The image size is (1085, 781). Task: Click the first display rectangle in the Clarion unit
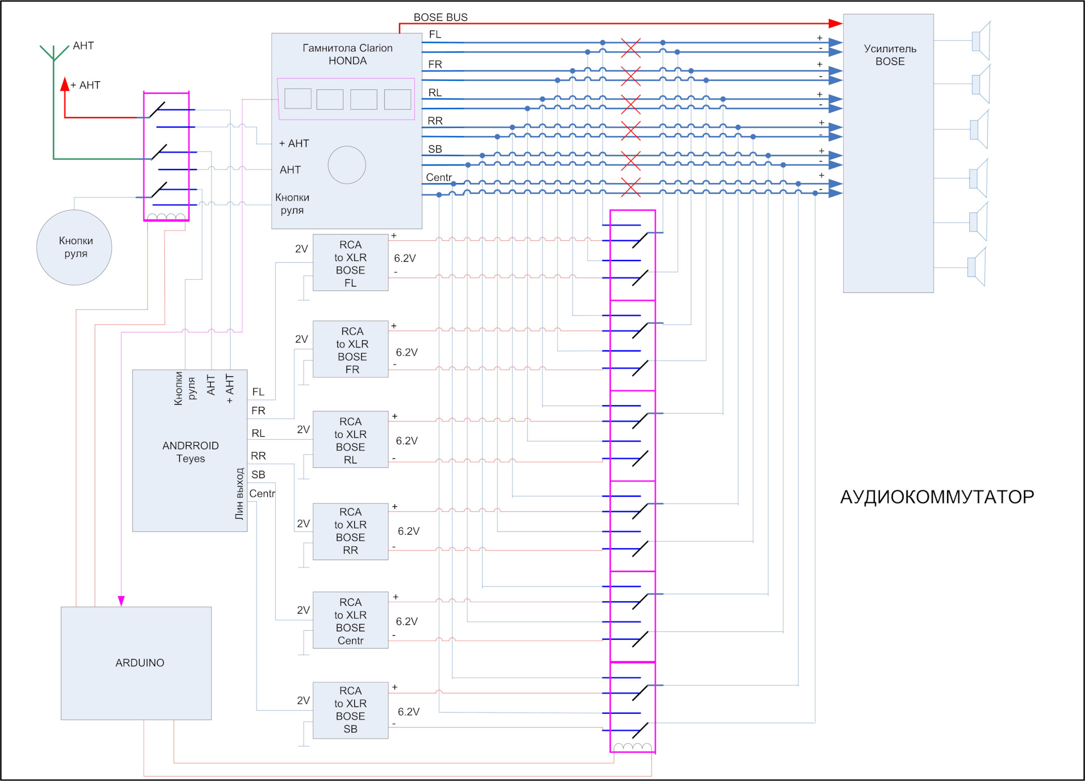pos(298,98)
